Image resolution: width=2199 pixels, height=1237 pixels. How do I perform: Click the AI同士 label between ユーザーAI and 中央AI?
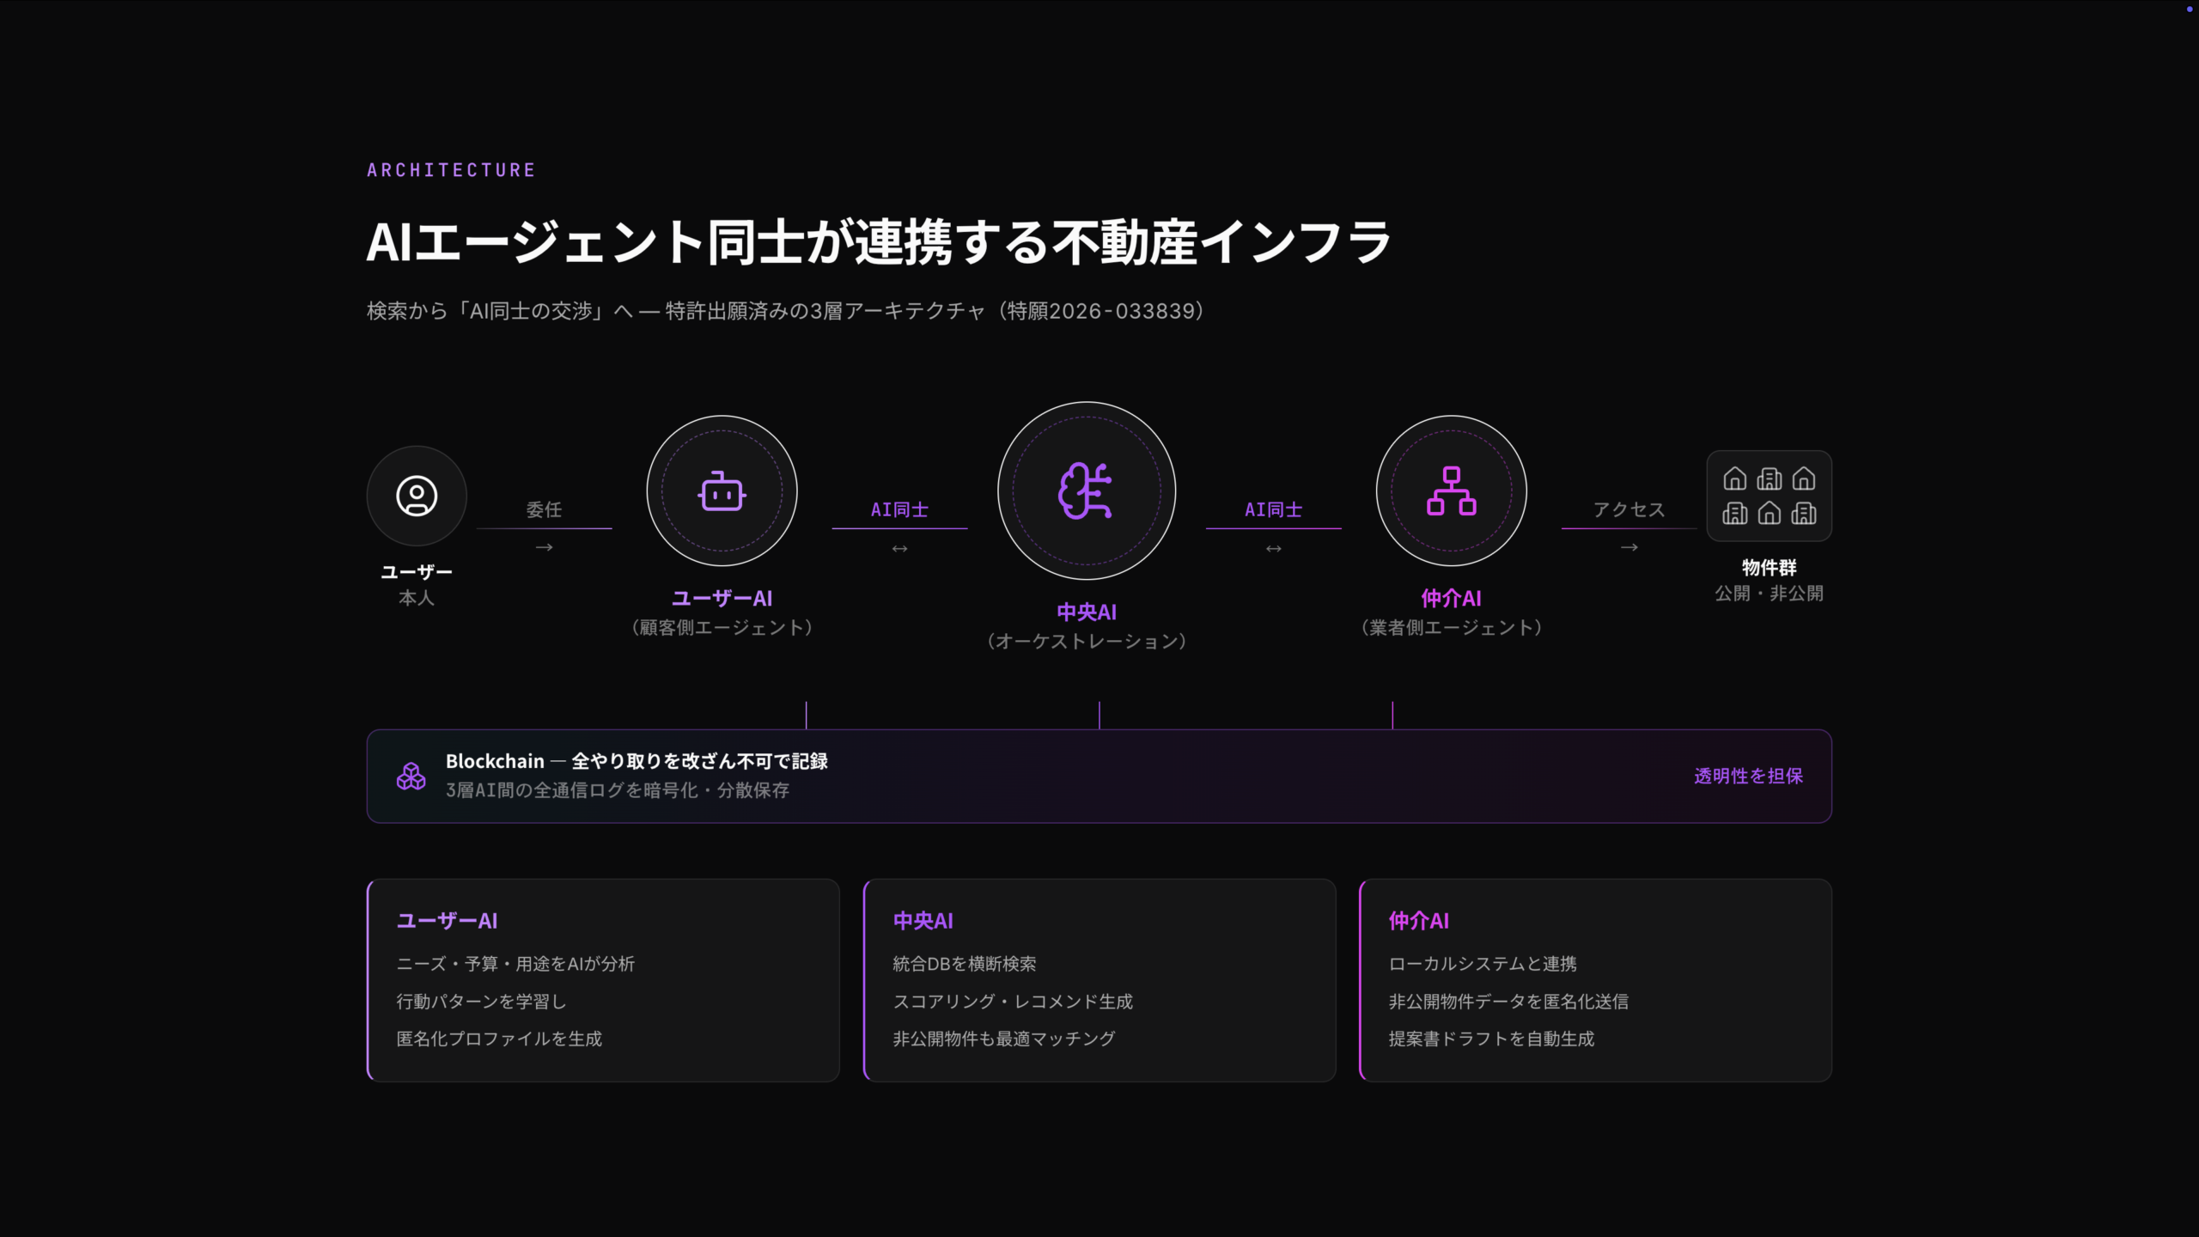899,509
